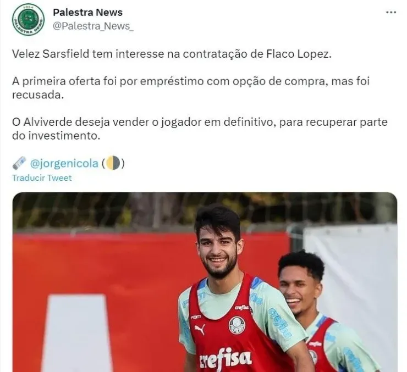This screenshot has width=407, height=372.
Task: Open the @Palestra_News_ handle link
Action: click(94, 26)
